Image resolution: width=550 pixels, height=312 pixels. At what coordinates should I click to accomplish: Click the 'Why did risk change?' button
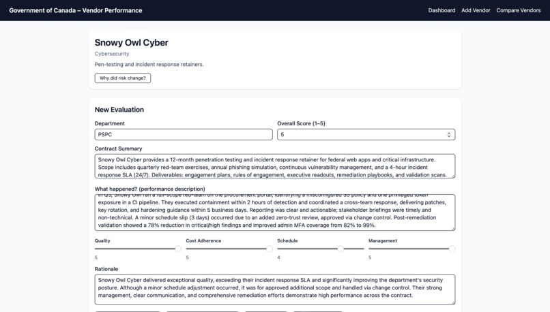(123, 78)
